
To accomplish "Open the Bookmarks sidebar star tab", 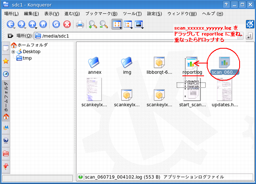I will tap(6, 61).
